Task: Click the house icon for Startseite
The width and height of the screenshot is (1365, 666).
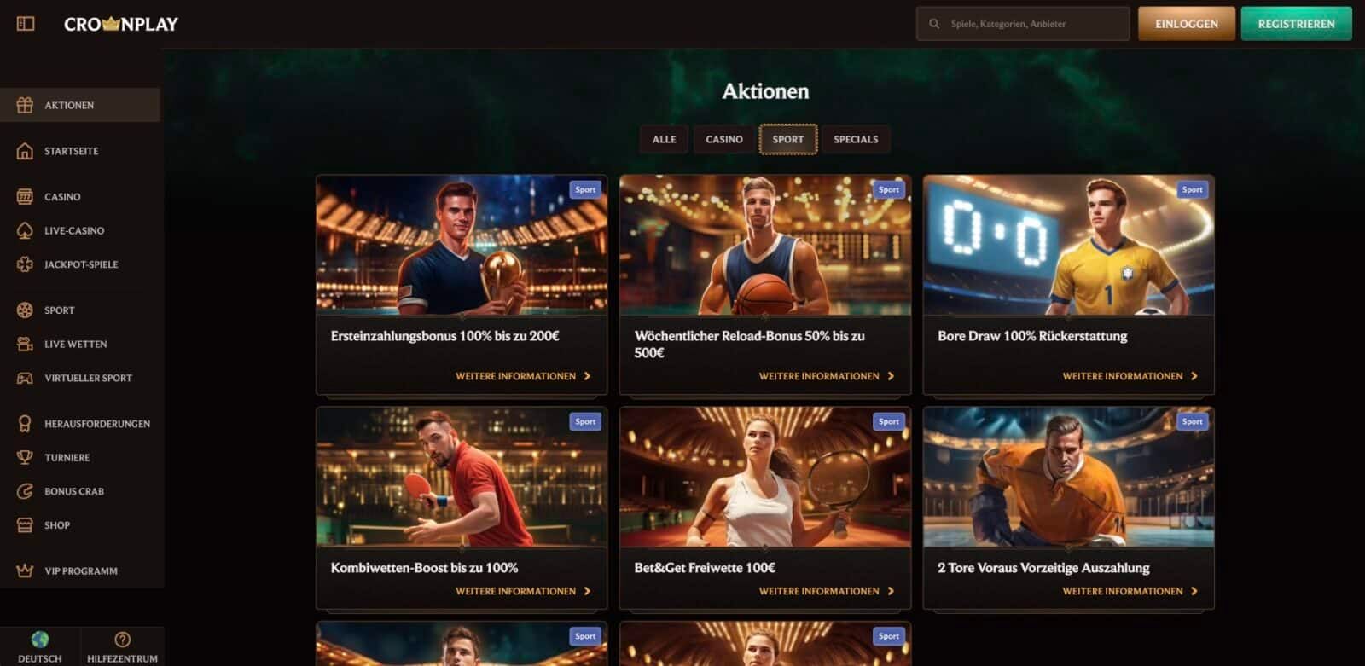Action: pyautogui.click(x=25, y=151)
